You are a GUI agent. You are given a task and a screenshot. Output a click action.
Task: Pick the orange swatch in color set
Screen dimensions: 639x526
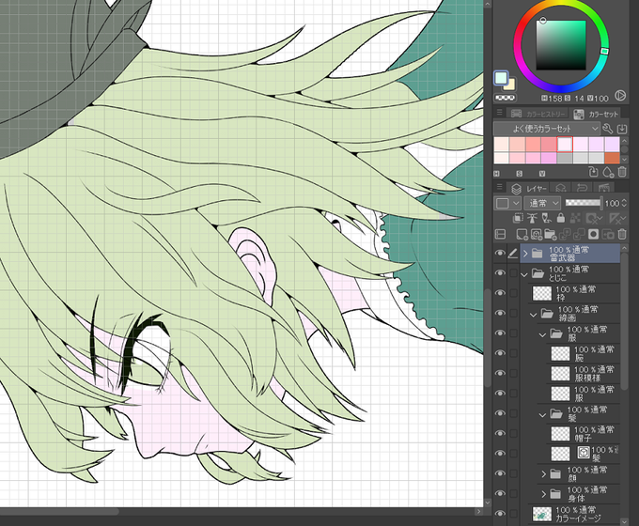[x=612, y=158]
